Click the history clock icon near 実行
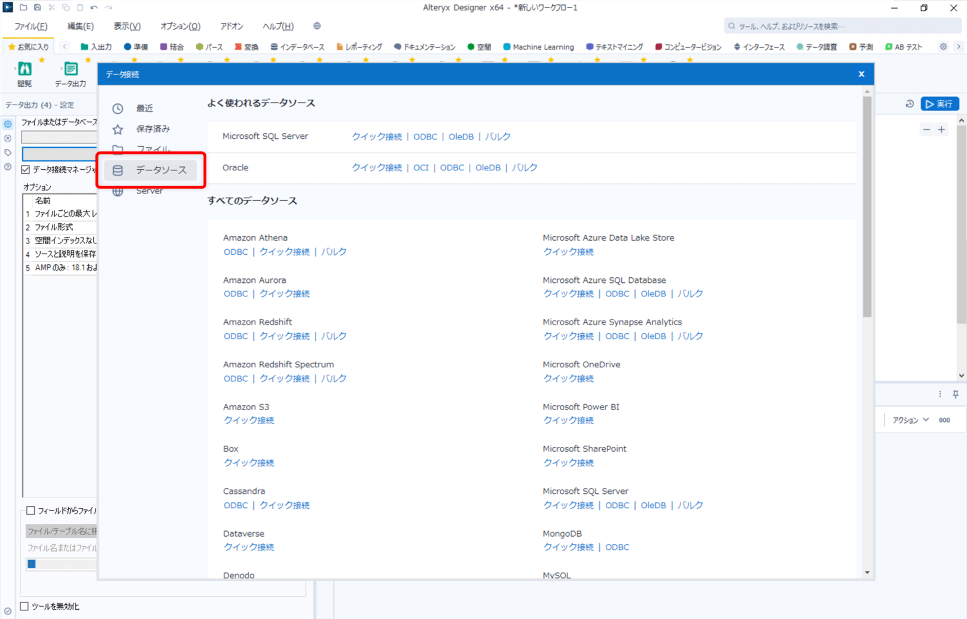Image resolution: width=967 pixels, height=619 pixels. (909, 104)
